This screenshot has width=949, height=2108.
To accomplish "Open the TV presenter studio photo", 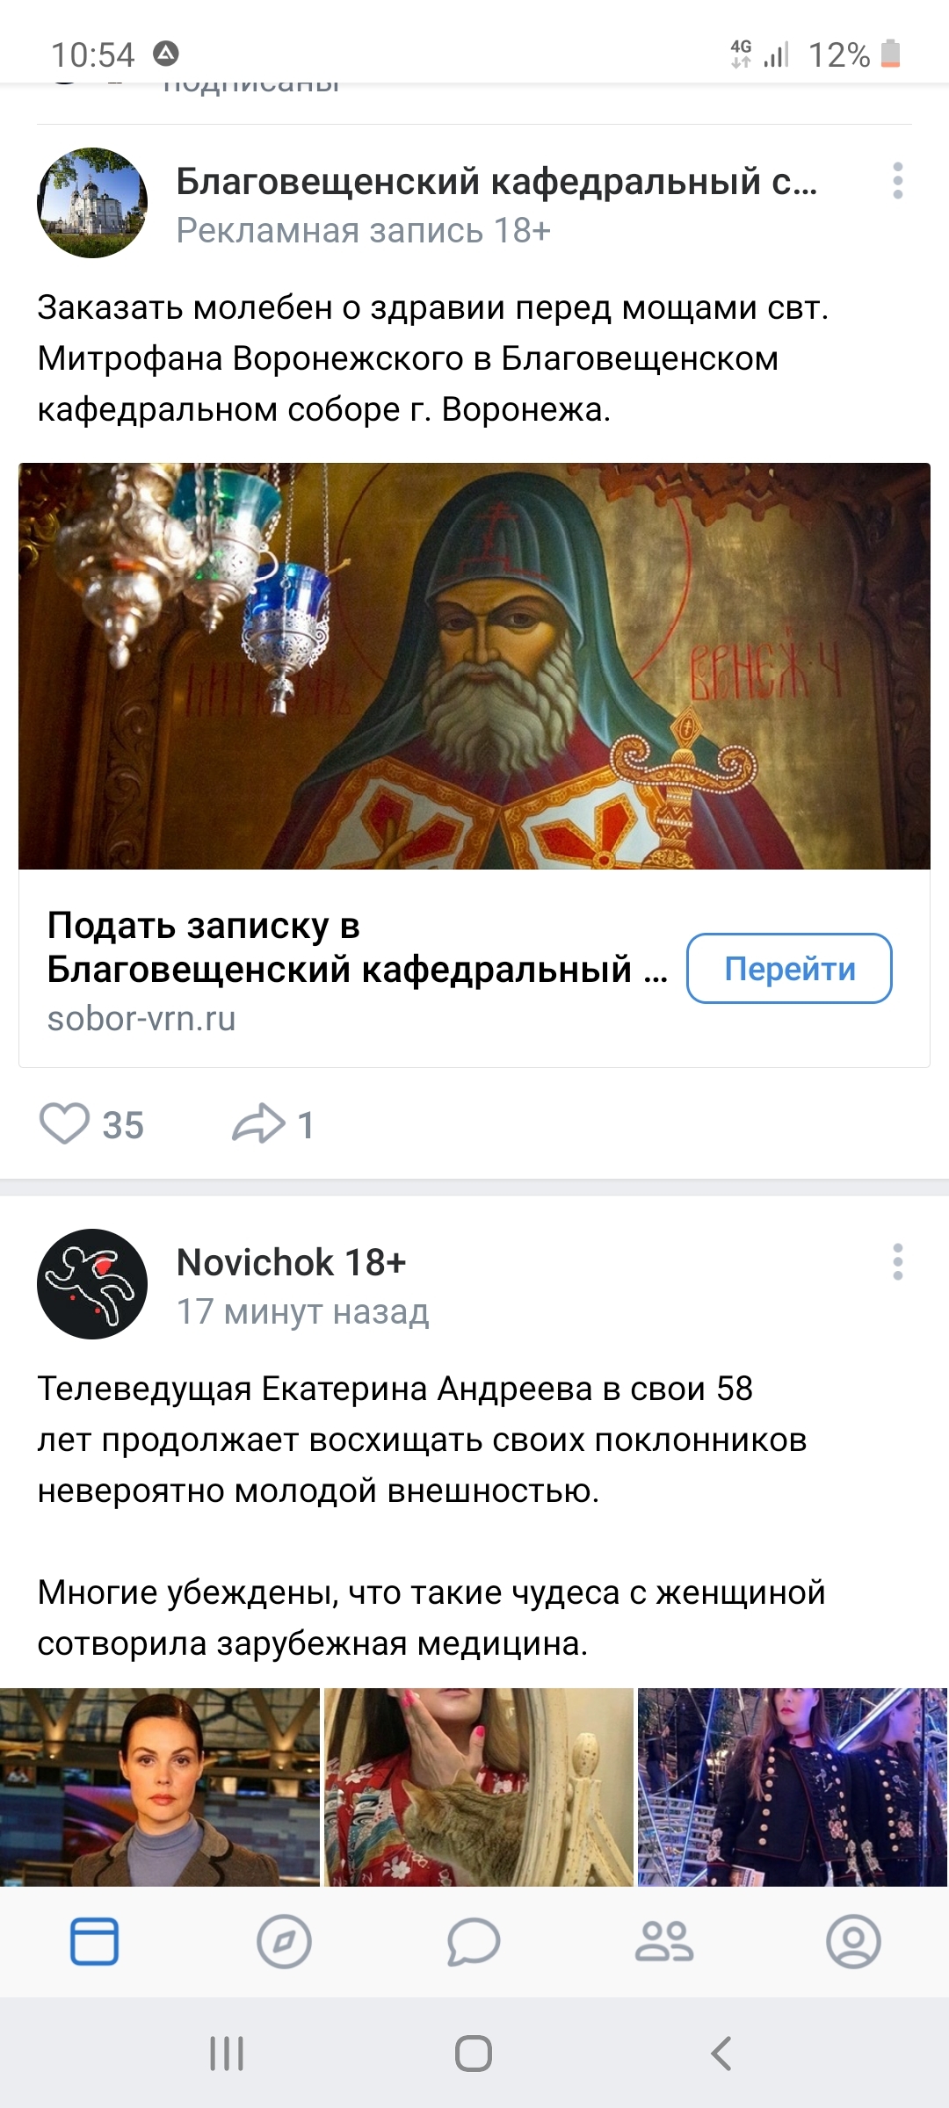I will [x=160, y=1787].
